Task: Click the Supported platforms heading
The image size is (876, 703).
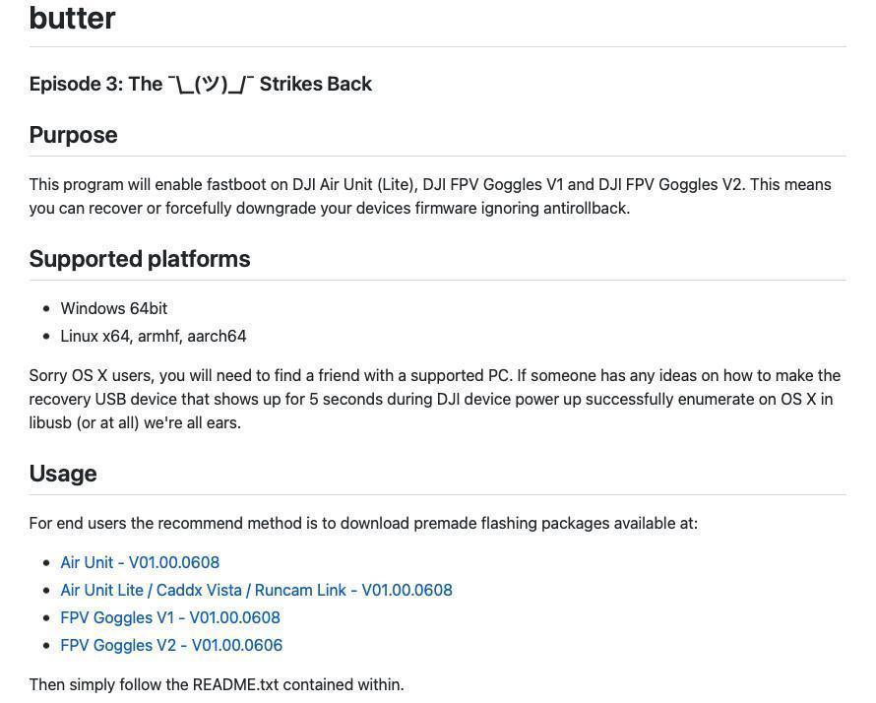Action: 140,259
